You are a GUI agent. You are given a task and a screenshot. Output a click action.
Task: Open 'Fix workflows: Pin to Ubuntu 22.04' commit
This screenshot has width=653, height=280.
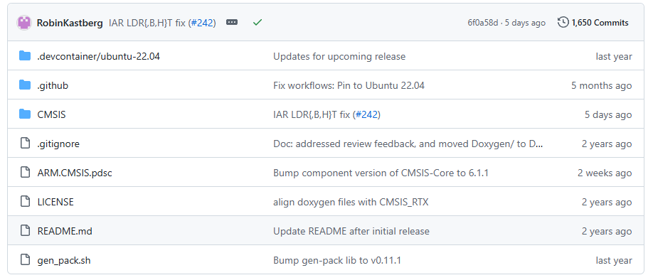[x=349, y=86]
